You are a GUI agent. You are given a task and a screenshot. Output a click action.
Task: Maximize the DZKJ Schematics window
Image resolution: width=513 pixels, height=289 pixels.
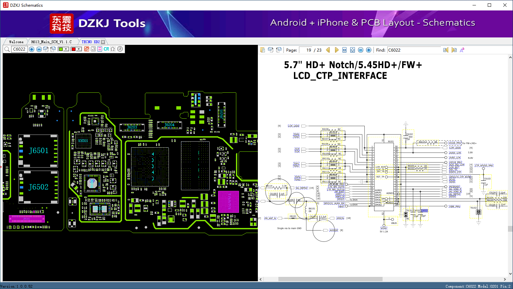[x=489, y=5]
